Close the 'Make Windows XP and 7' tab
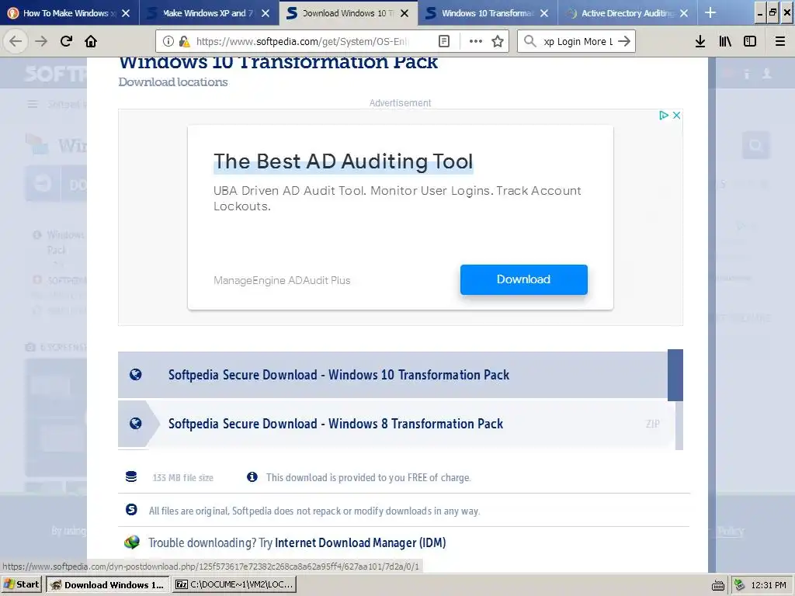Screen dimensions: 795x596 pos(266,13)
